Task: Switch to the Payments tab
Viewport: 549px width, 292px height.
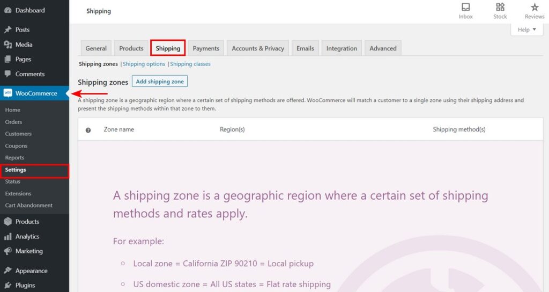Action: click(206, 48)
